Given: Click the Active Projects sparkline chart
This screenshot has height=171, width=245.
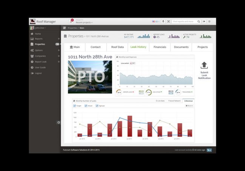Looking at the screenshot, I should point(205,36).
